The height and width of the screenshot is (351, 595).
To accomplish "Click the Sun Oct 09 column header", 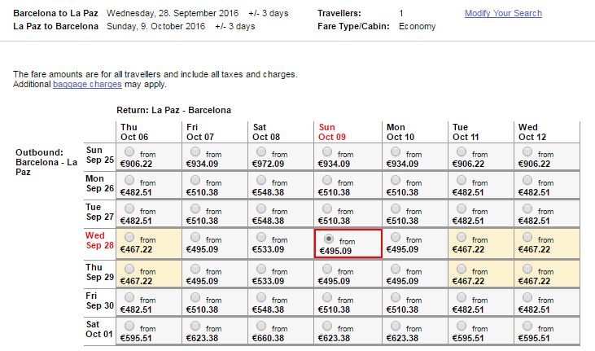I will coord(332,132).
